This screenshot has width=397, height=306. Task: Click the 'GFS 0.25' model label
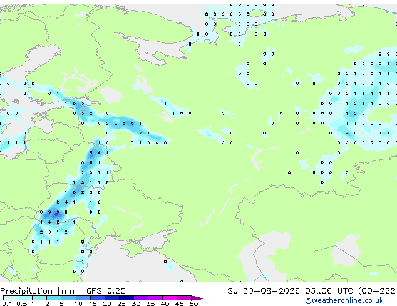coord(106,290)
